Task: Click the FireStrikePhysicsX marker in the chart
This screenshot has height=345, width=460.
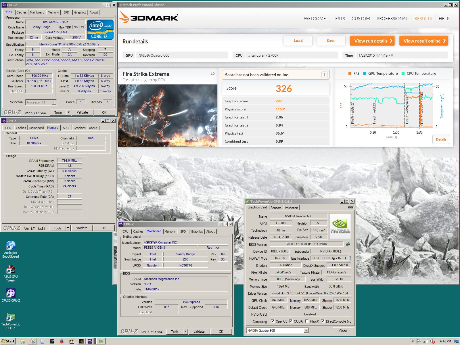Action: [x=407, y=110]
